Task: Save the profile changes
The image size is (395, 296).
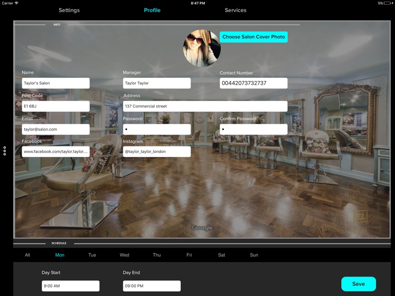Action: pos(359,284)
